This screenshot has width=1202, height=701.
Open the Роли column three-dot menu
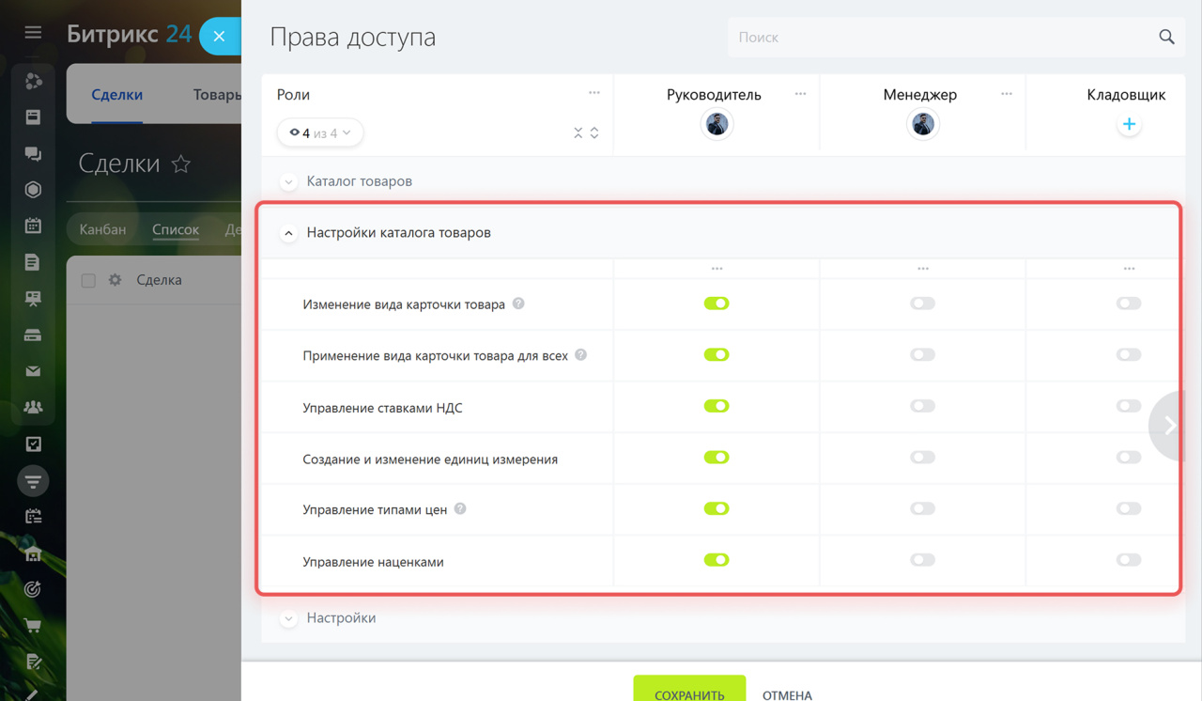(x=594, y=92)
